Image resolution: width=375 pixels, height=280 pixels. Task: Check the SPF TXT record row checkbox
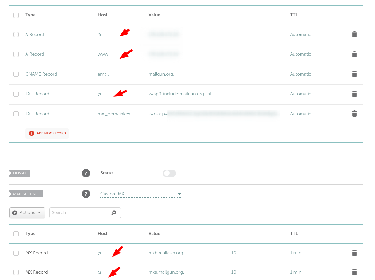[x=16, y=94]
